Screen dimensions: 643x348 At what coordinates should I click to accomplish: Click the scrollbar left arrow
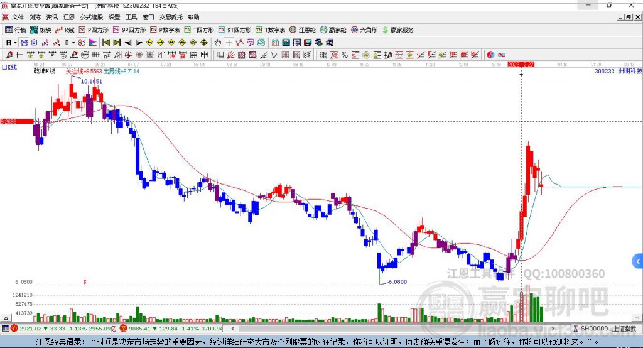(x=232, y=329)
